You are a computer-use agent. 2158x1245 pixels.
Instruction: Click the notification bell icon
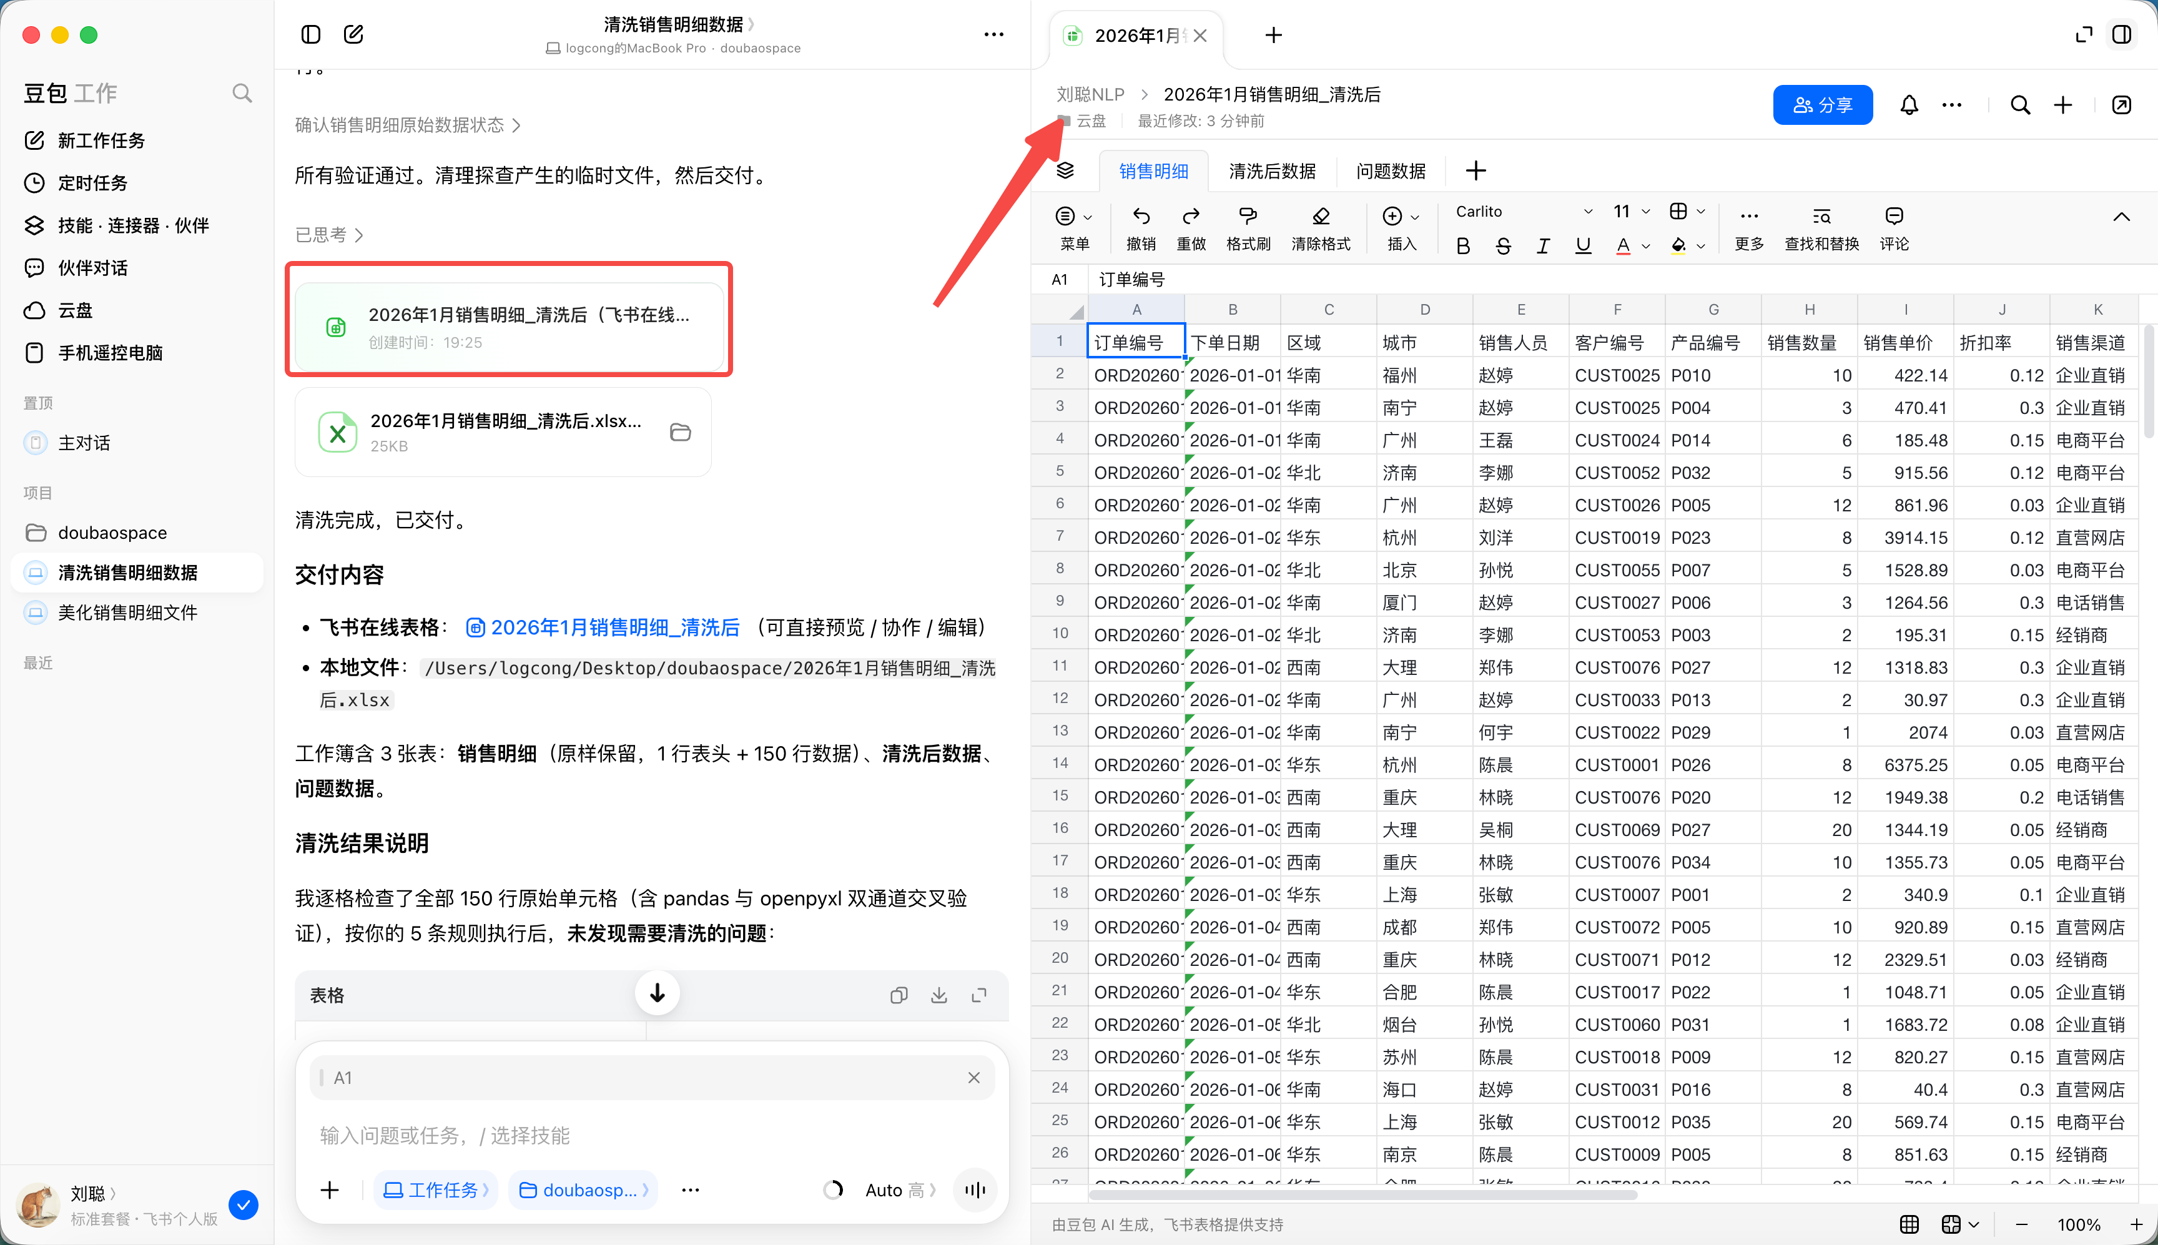click(1908, 105)
